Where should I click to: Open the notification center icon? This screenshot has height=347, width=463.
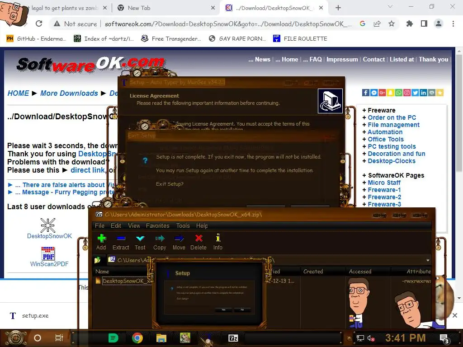pyautogui.click(x=444, y=338)
